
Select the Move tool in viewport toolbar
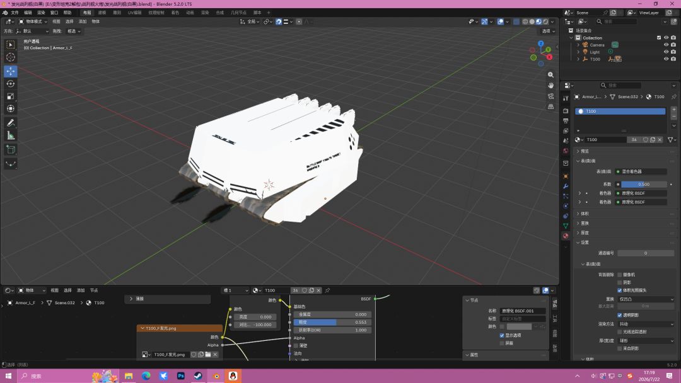[11, 71]
